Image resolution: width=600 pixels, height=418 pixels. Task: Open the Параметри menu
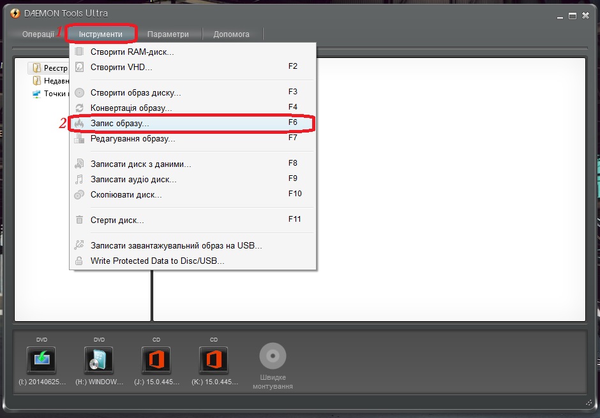(x=168, y=34)
